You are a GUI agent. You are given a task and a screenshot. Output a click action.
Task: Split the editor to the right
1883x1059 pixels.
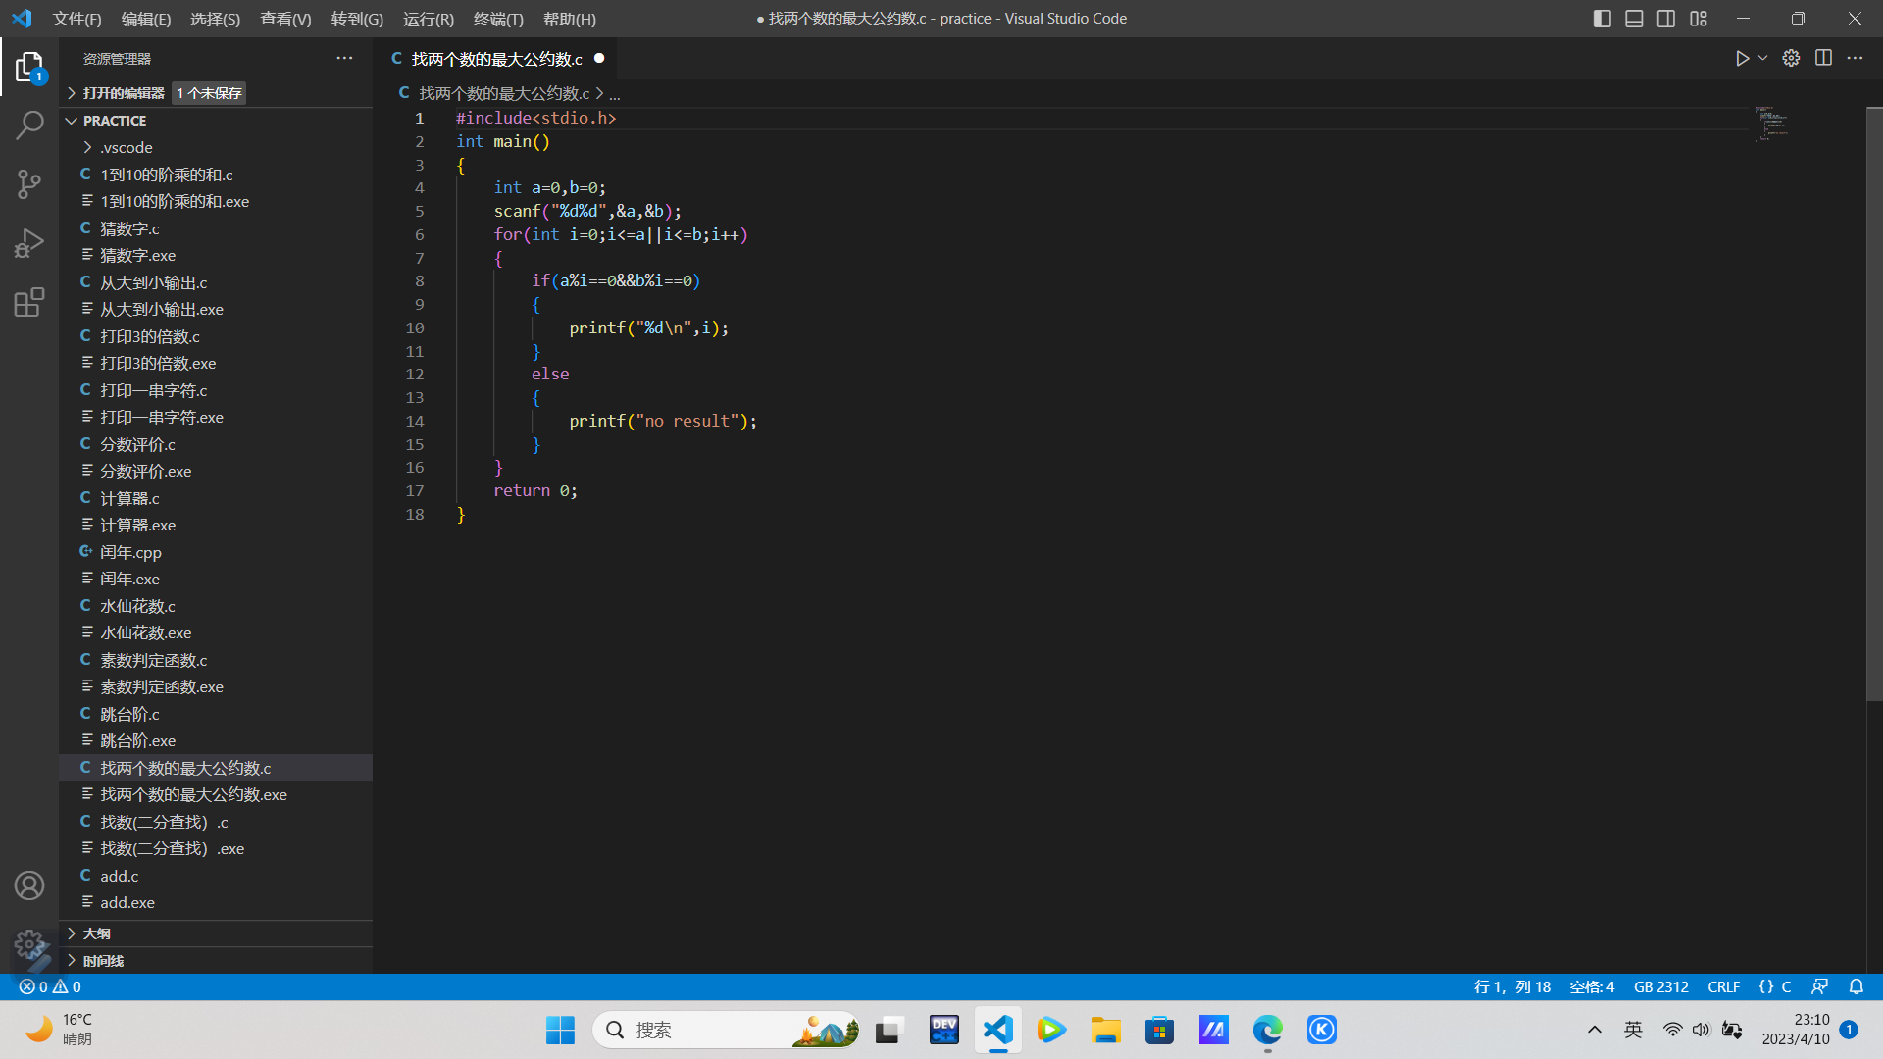[x=1823, y=59]
